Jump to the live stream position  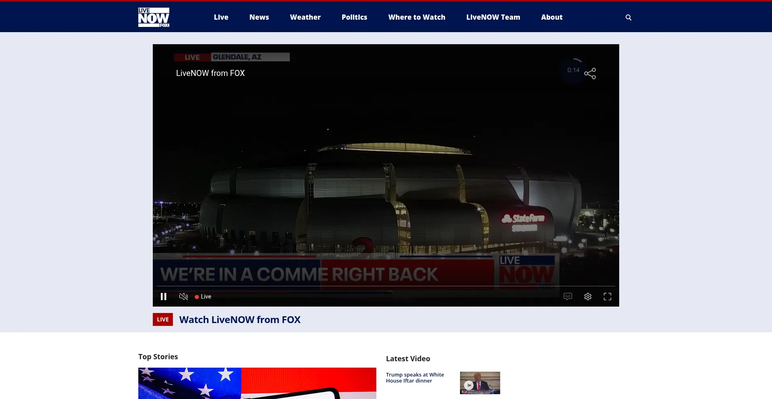203,297
